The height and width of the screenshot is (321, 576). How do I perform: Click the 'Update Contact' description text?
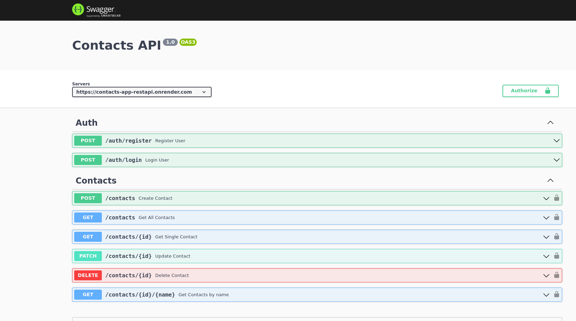click(173, 256)
